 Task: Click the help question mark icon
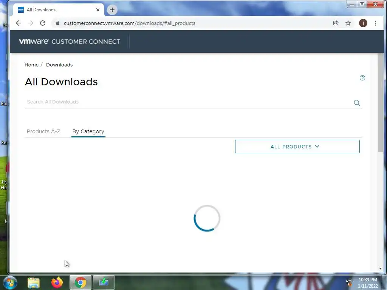coord(362,78)
